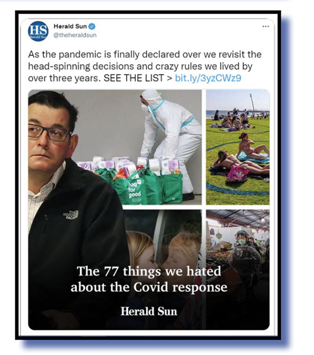Click the police officer's riot helmet
Viewport: 314px width, 355px height.
(242, 235)
